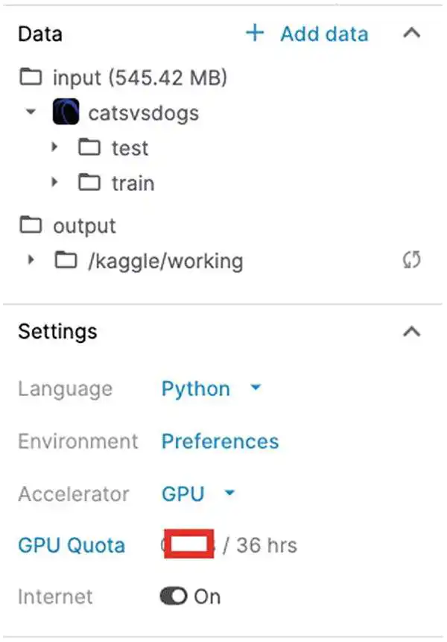Click the train folder icon

tap(89, 182)
